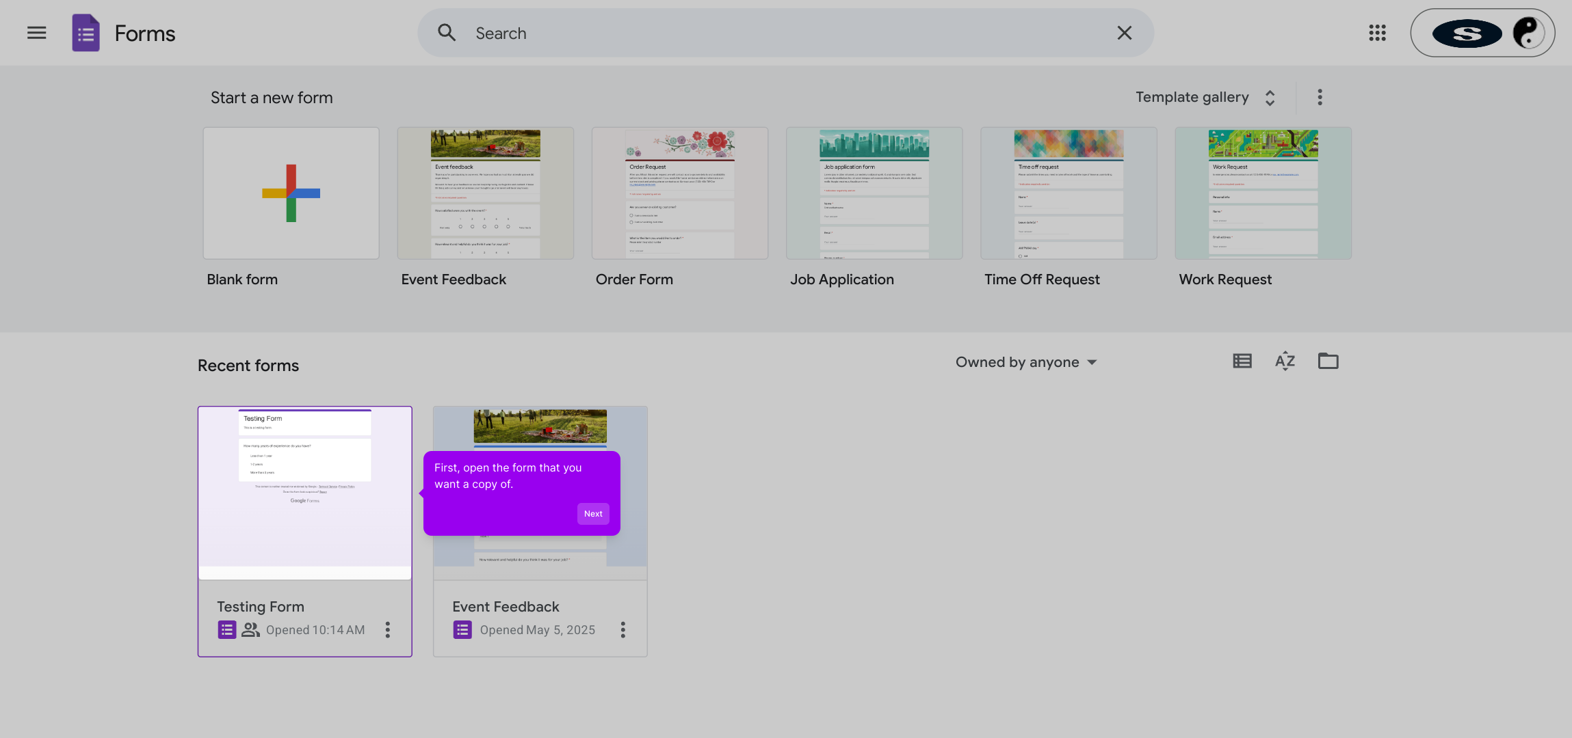1572x738 pixels.
Task: Choose the Order Form template
Action: tap(680, 193)
